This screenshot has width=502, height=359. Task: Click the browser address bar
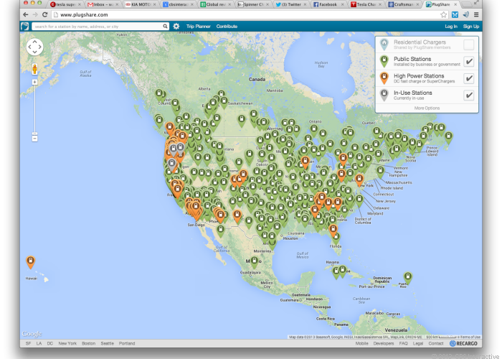[x=247, y=14]
